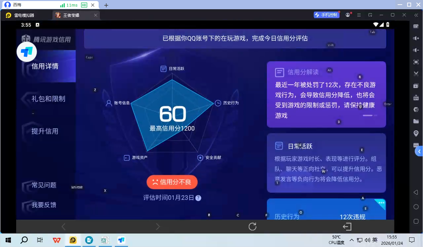The height and width of the screenshot is (247, 423).
Task: Click the back arrow in the bottom bar
Action: tap(63, 227)
